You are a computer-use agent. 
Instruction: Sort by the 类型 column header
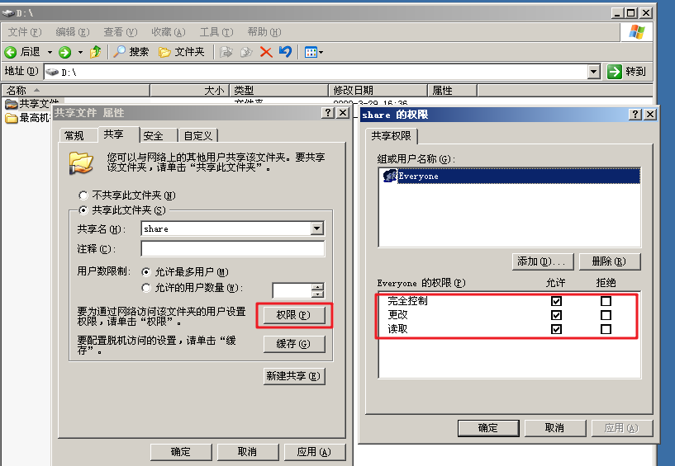(279, 90)
